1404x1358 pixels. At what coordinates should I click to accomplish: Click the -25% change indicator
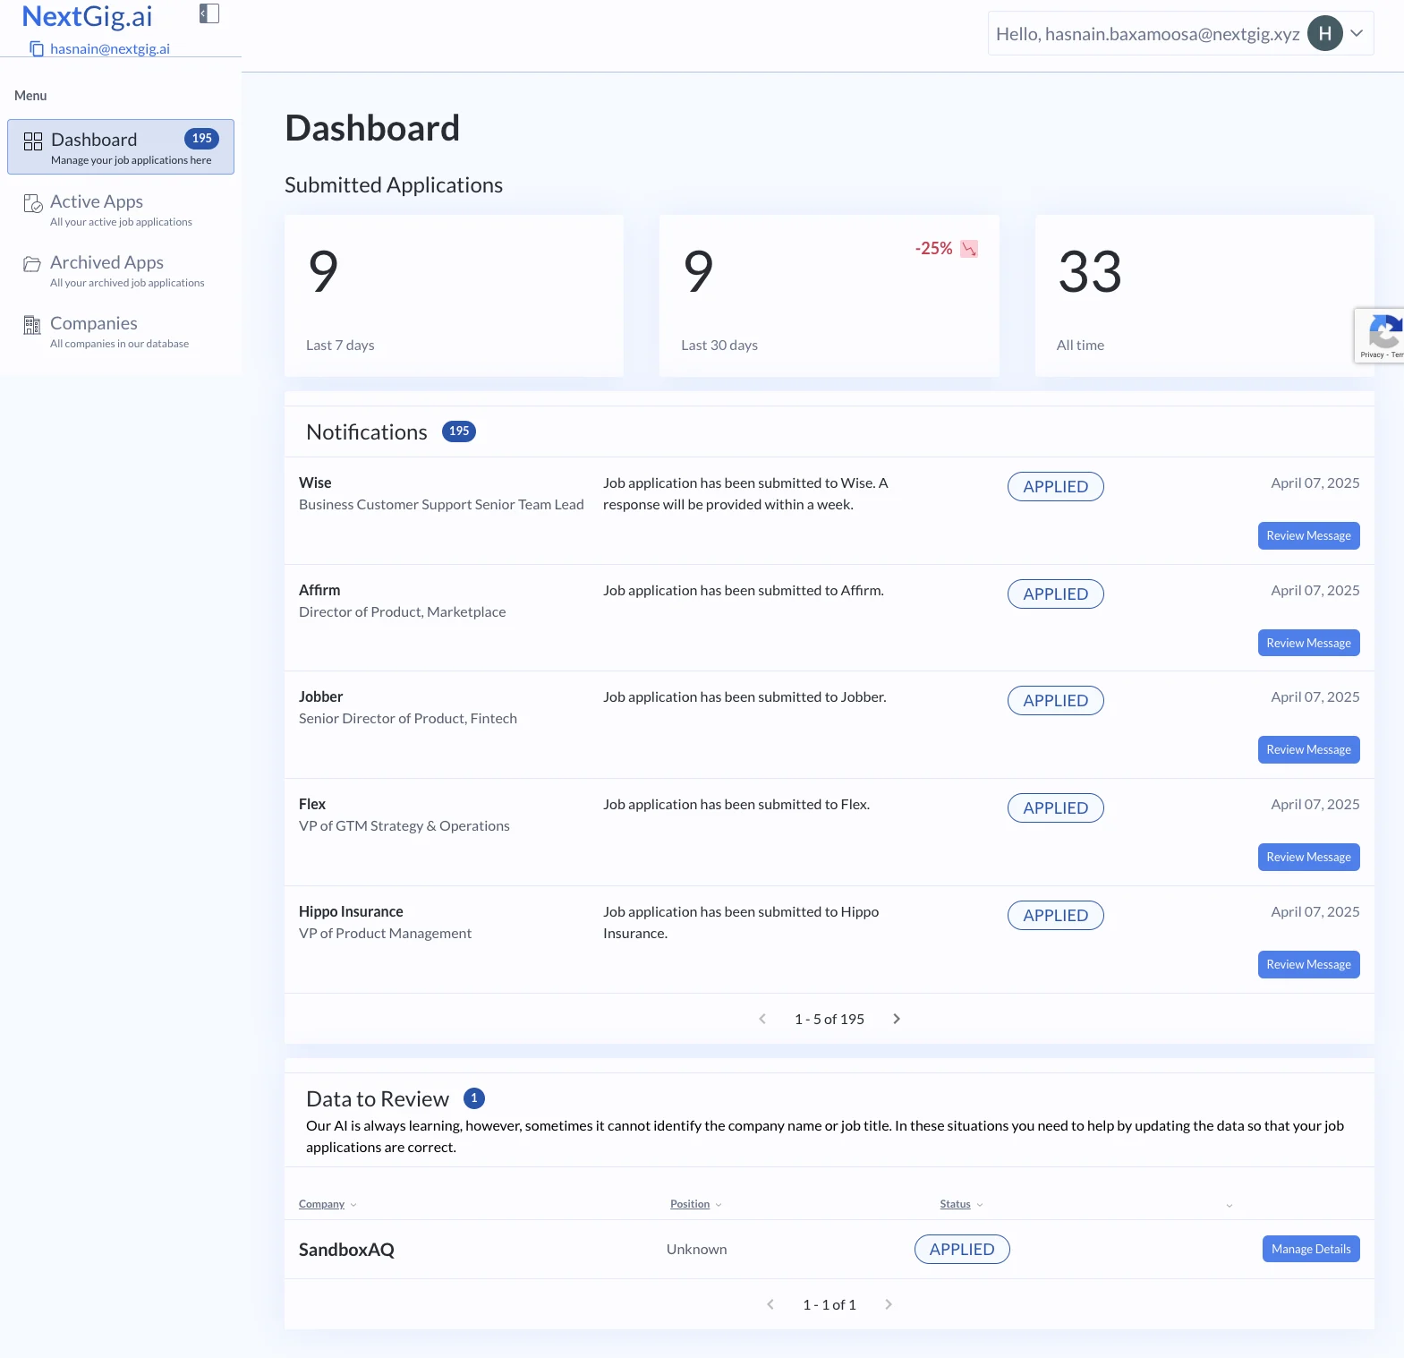point(933,248)
